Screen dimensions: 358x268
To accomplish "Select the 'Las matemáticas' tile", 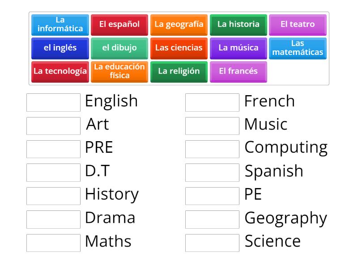I will click(x=298, y=48).
